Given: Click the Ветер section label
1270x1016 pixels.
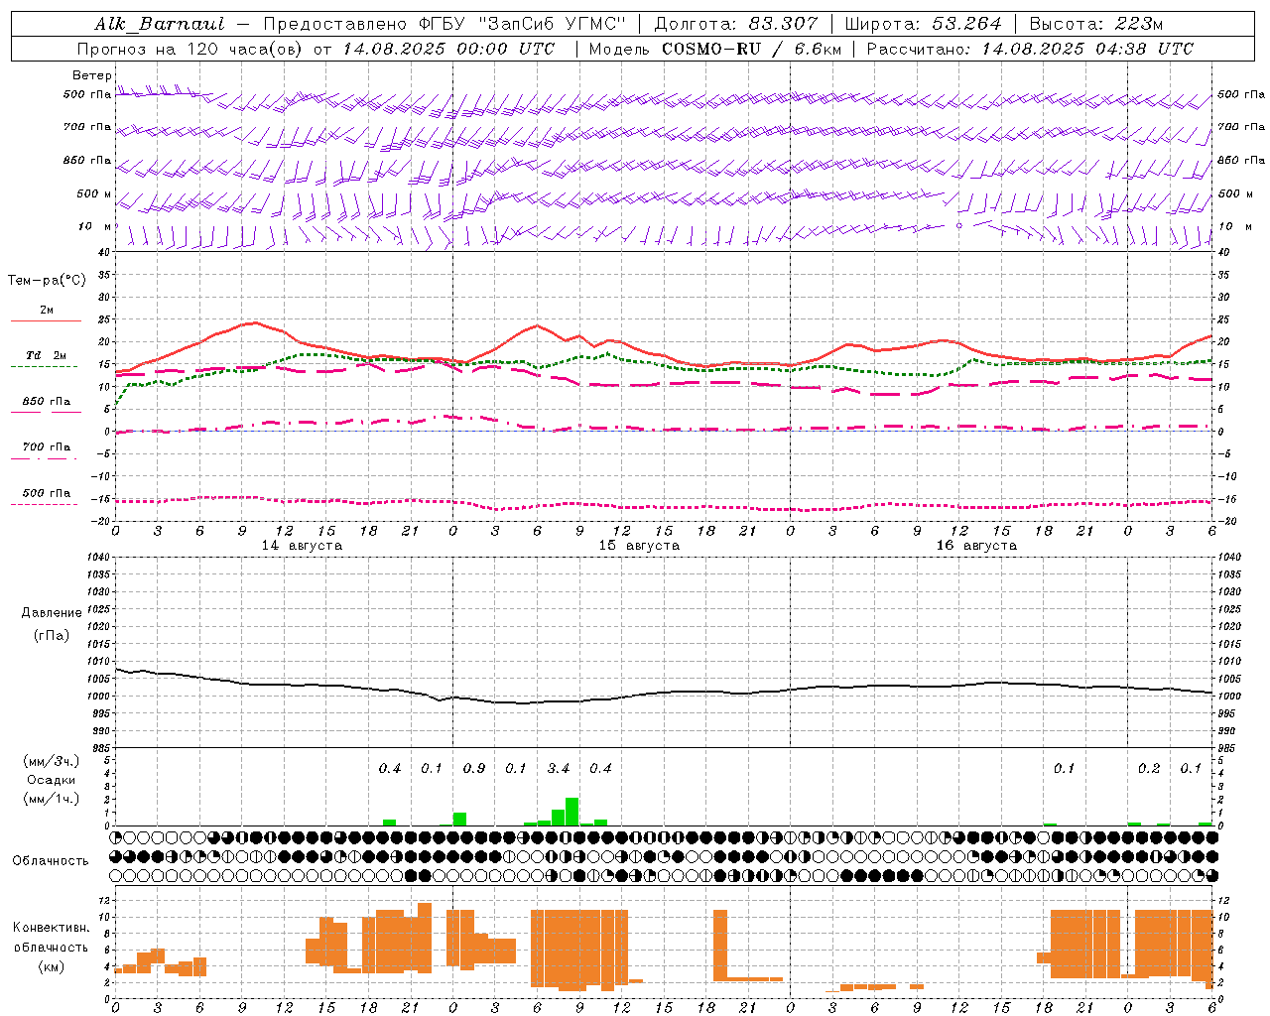Looking at the screenshot, I should point(92,75).
